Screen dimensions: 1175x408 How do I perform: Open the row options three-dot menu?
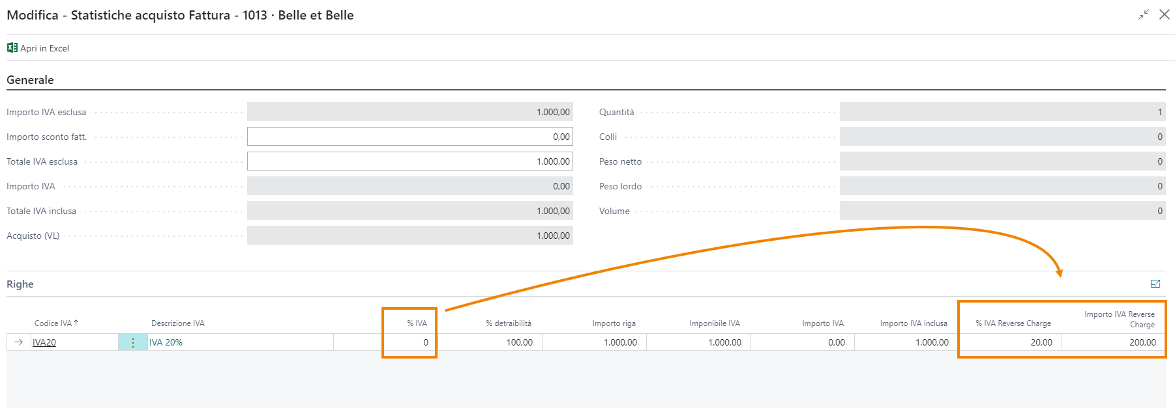click(x=133, y=342)
